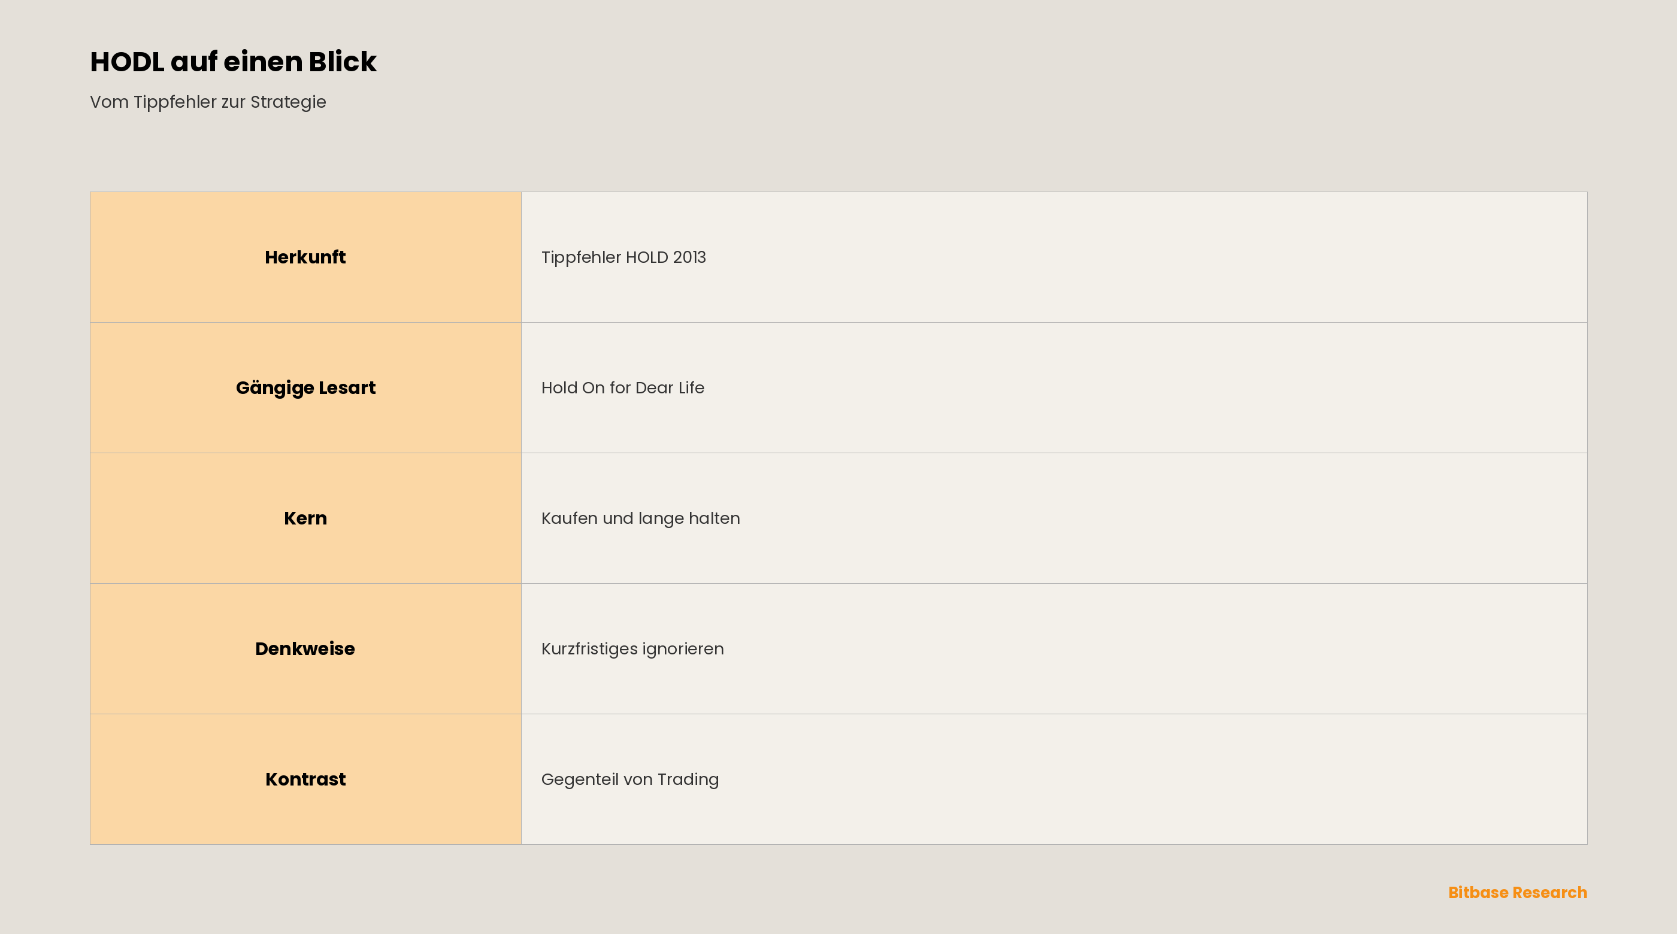This screenshot has width=1677, height=934.
Task: Select the Denkweise label cell
Action: (x=305, y=649)
